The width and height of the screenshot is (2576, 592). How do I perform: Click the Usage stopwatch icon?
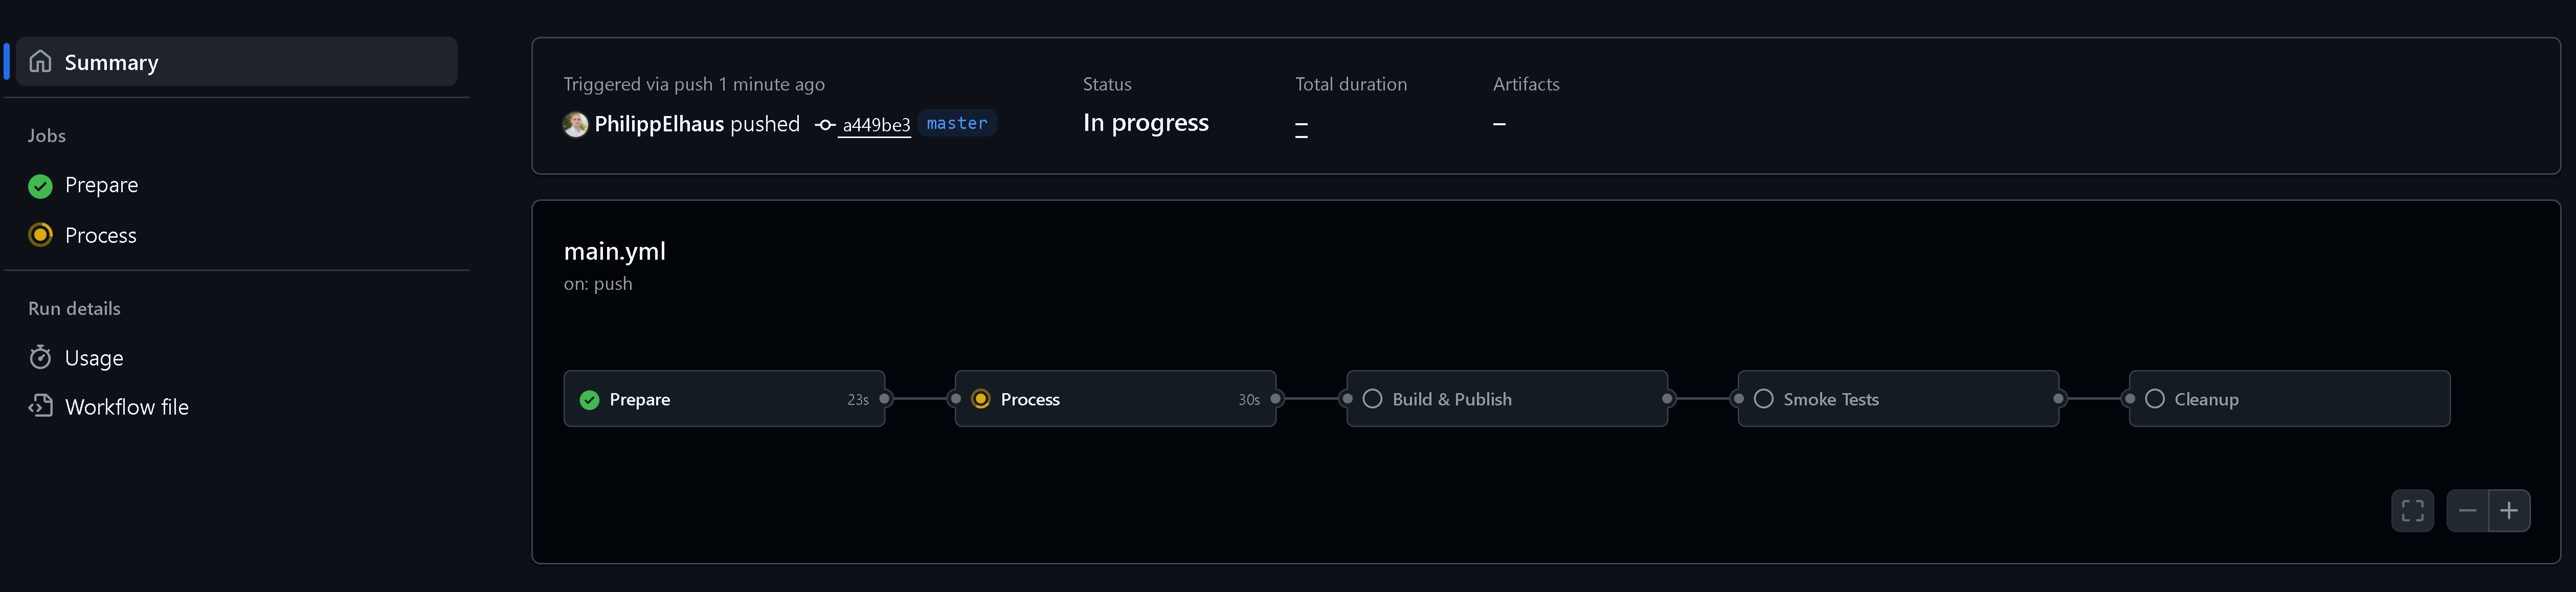click(40, 357)
